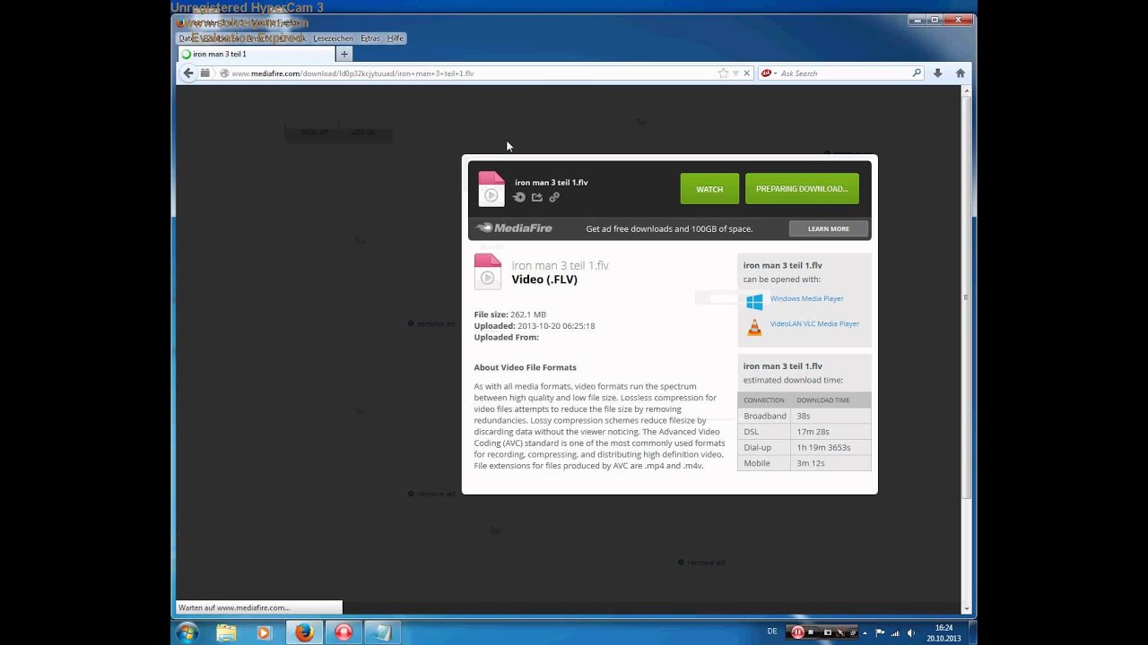Click the 'Video (.FLV)' heading
This screenshot has height=645, width=1148.
(544, 279)
